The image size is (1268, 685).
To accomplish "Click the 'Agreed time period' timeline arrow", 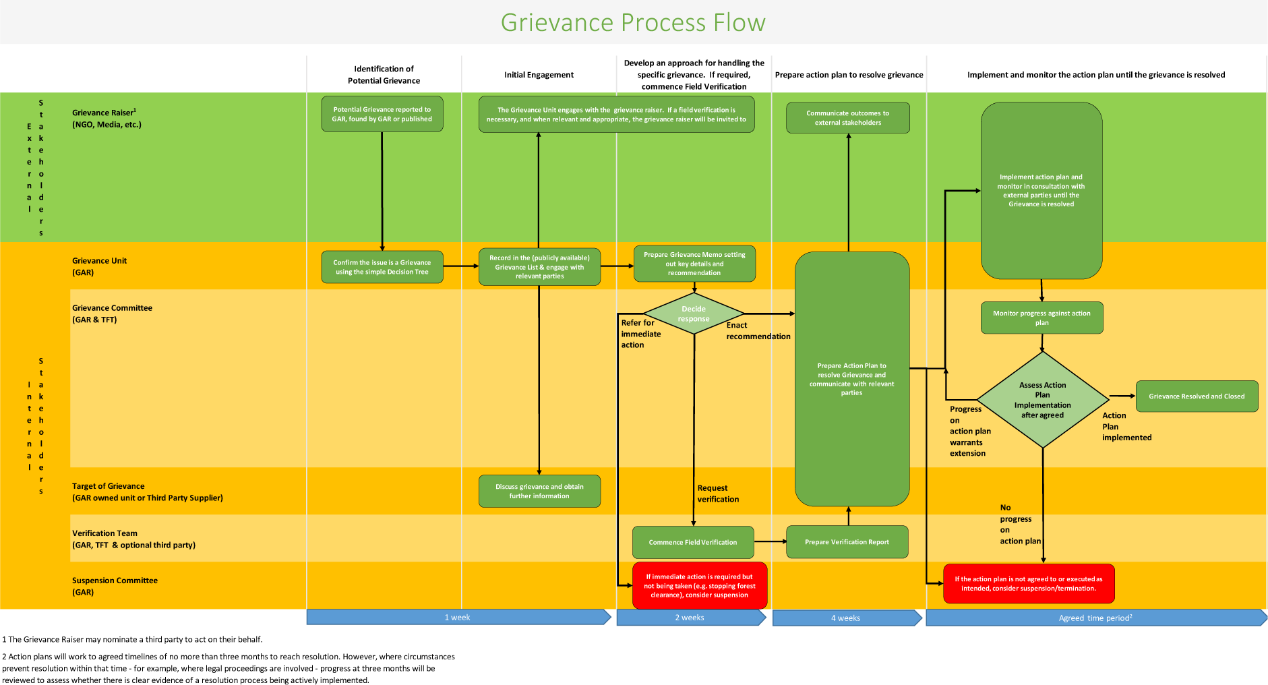I will pyautogui.click(x=1096, y=618).
